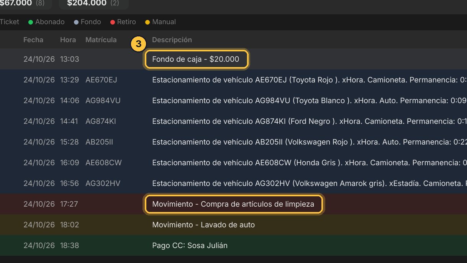Sort by the Matrícula column header
This screenshot has width=467, height=263.
click(101, 40)
